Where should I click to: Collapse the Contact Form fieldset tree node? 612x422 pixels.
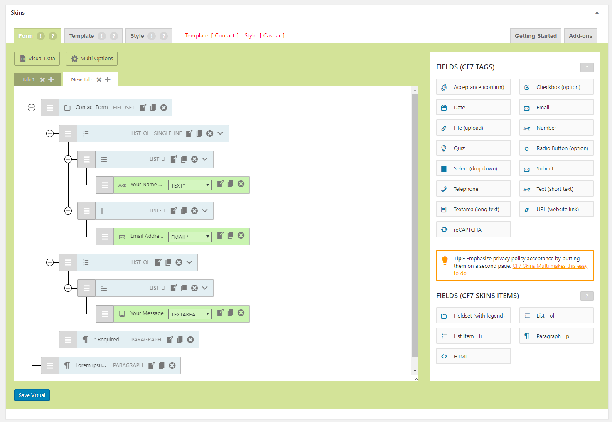tap(32, 108)
